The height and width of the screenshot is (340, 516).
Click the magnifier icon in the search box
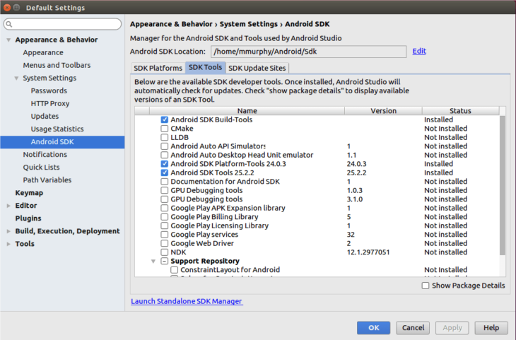[10, 25]
